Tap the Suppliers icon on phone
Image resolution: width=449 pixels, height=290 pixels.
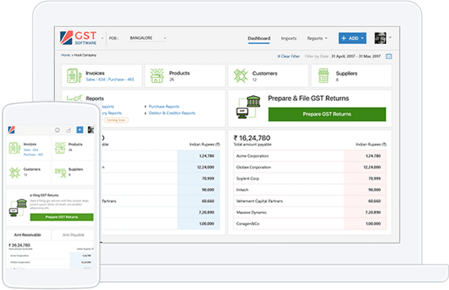coord(60,173)
